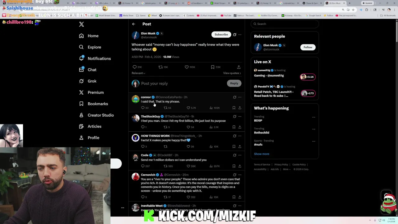This screenshot has width=398, height=224.
Task: Open more options for Elon Musk's post
Action: click(x=240, y=35)
